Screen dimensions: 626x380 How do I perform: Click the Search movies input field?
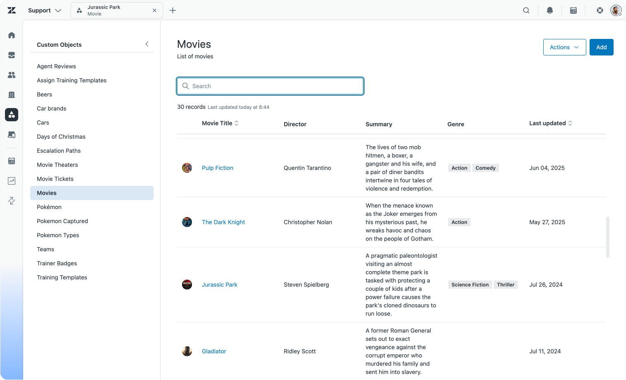coord(270,86)
